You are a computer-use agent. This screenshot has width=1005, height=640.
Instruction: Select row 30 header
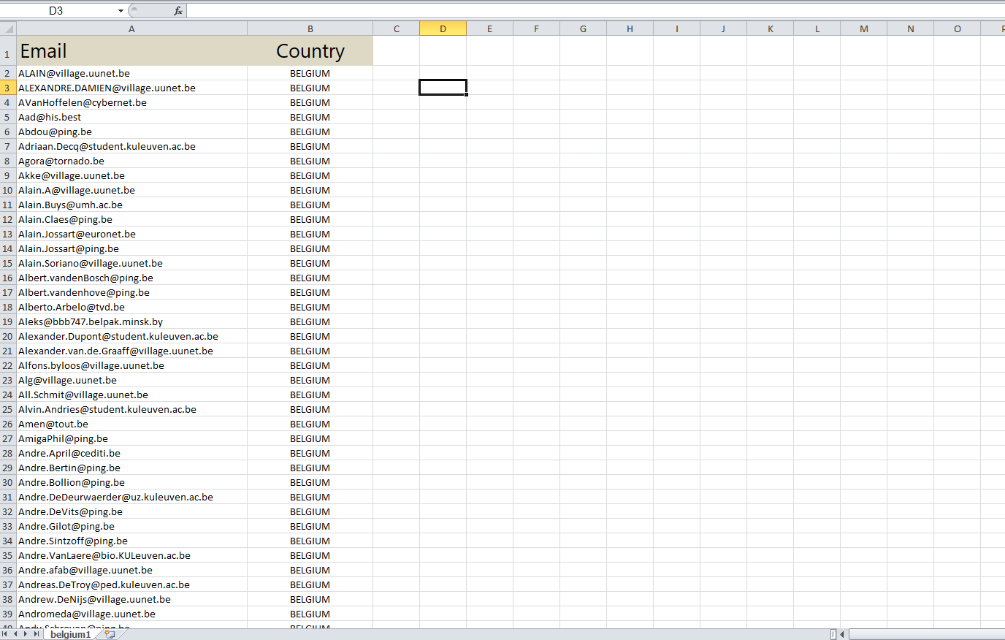(8, 482)
